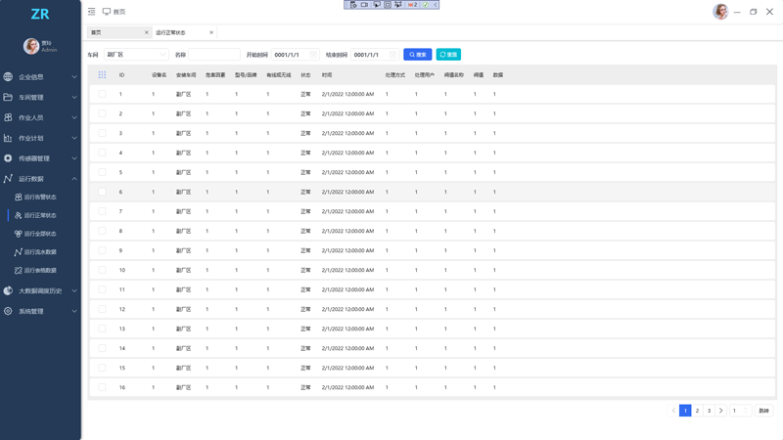Click the 传感器管理 icon in sidebar
The width and height of the screenshot is (783, 440).
8,158
